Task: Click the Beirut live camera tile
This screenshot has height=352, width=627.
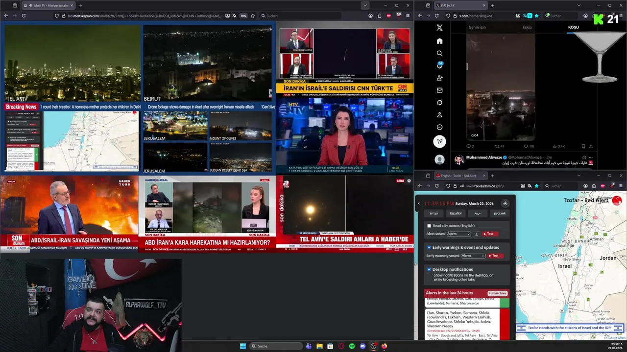Action: point(207,64)
